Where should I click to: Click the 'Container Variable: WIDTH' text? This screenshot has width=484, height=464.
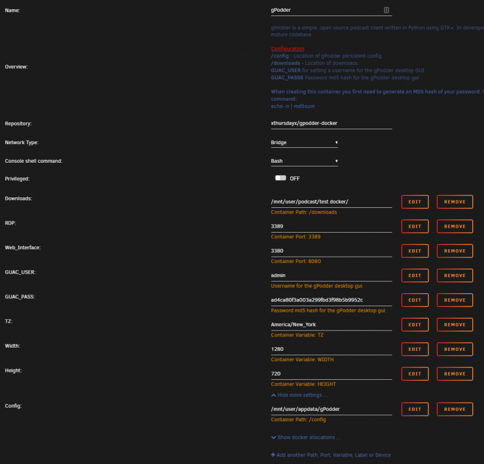(302, 359)
